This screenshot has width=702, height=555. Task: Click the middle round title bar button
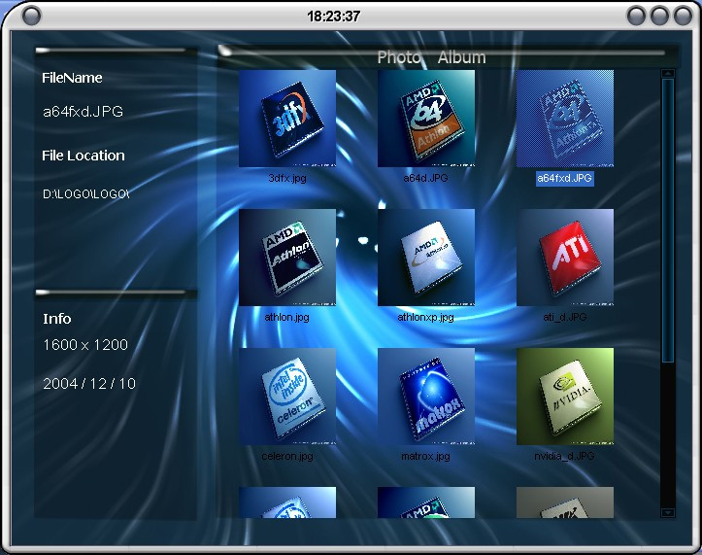click(x=659, y=17)
